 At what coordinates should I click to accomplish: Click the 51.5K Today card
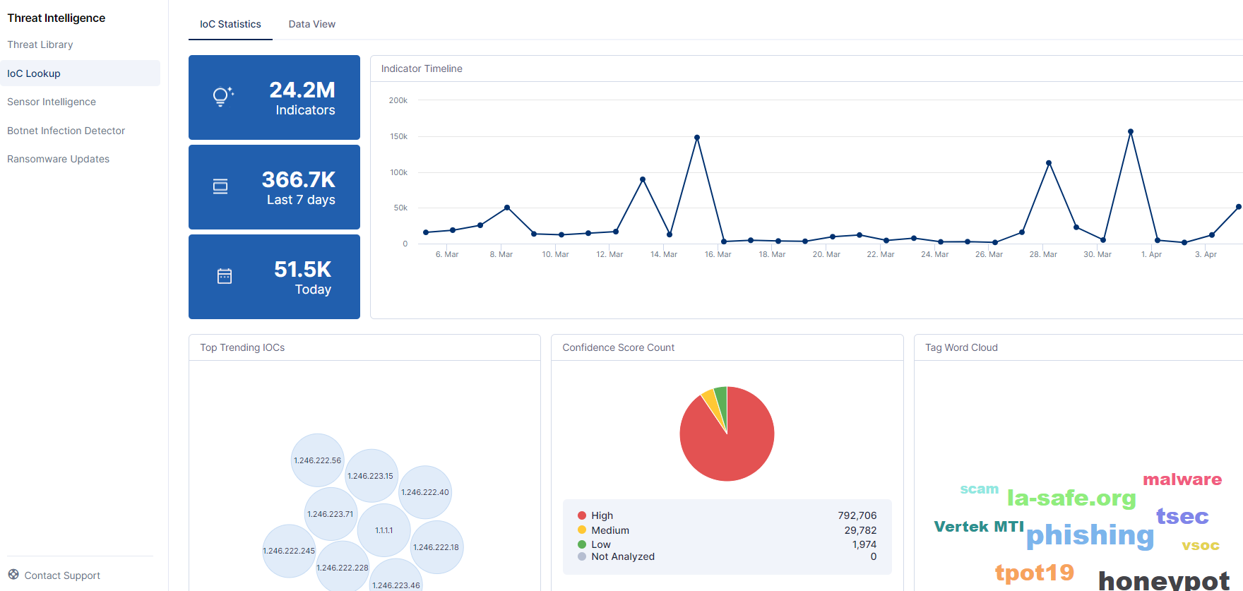pyautogui.click(x=274, y=277)
